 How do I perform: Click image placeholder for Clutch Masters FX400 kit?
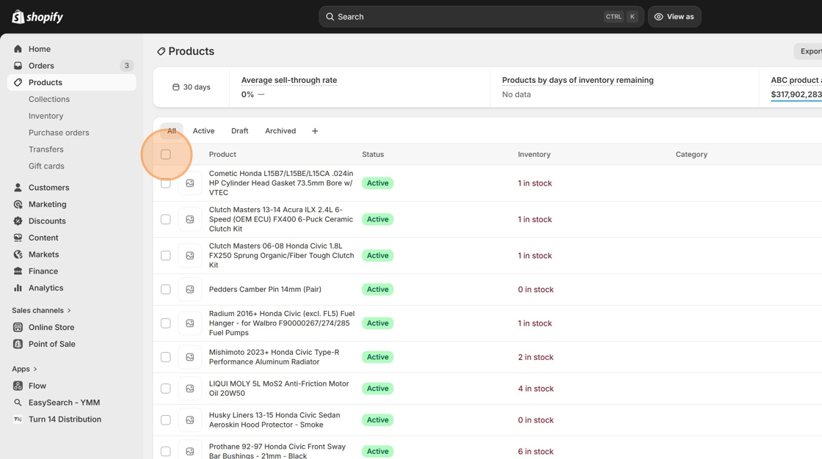(190, 219)
